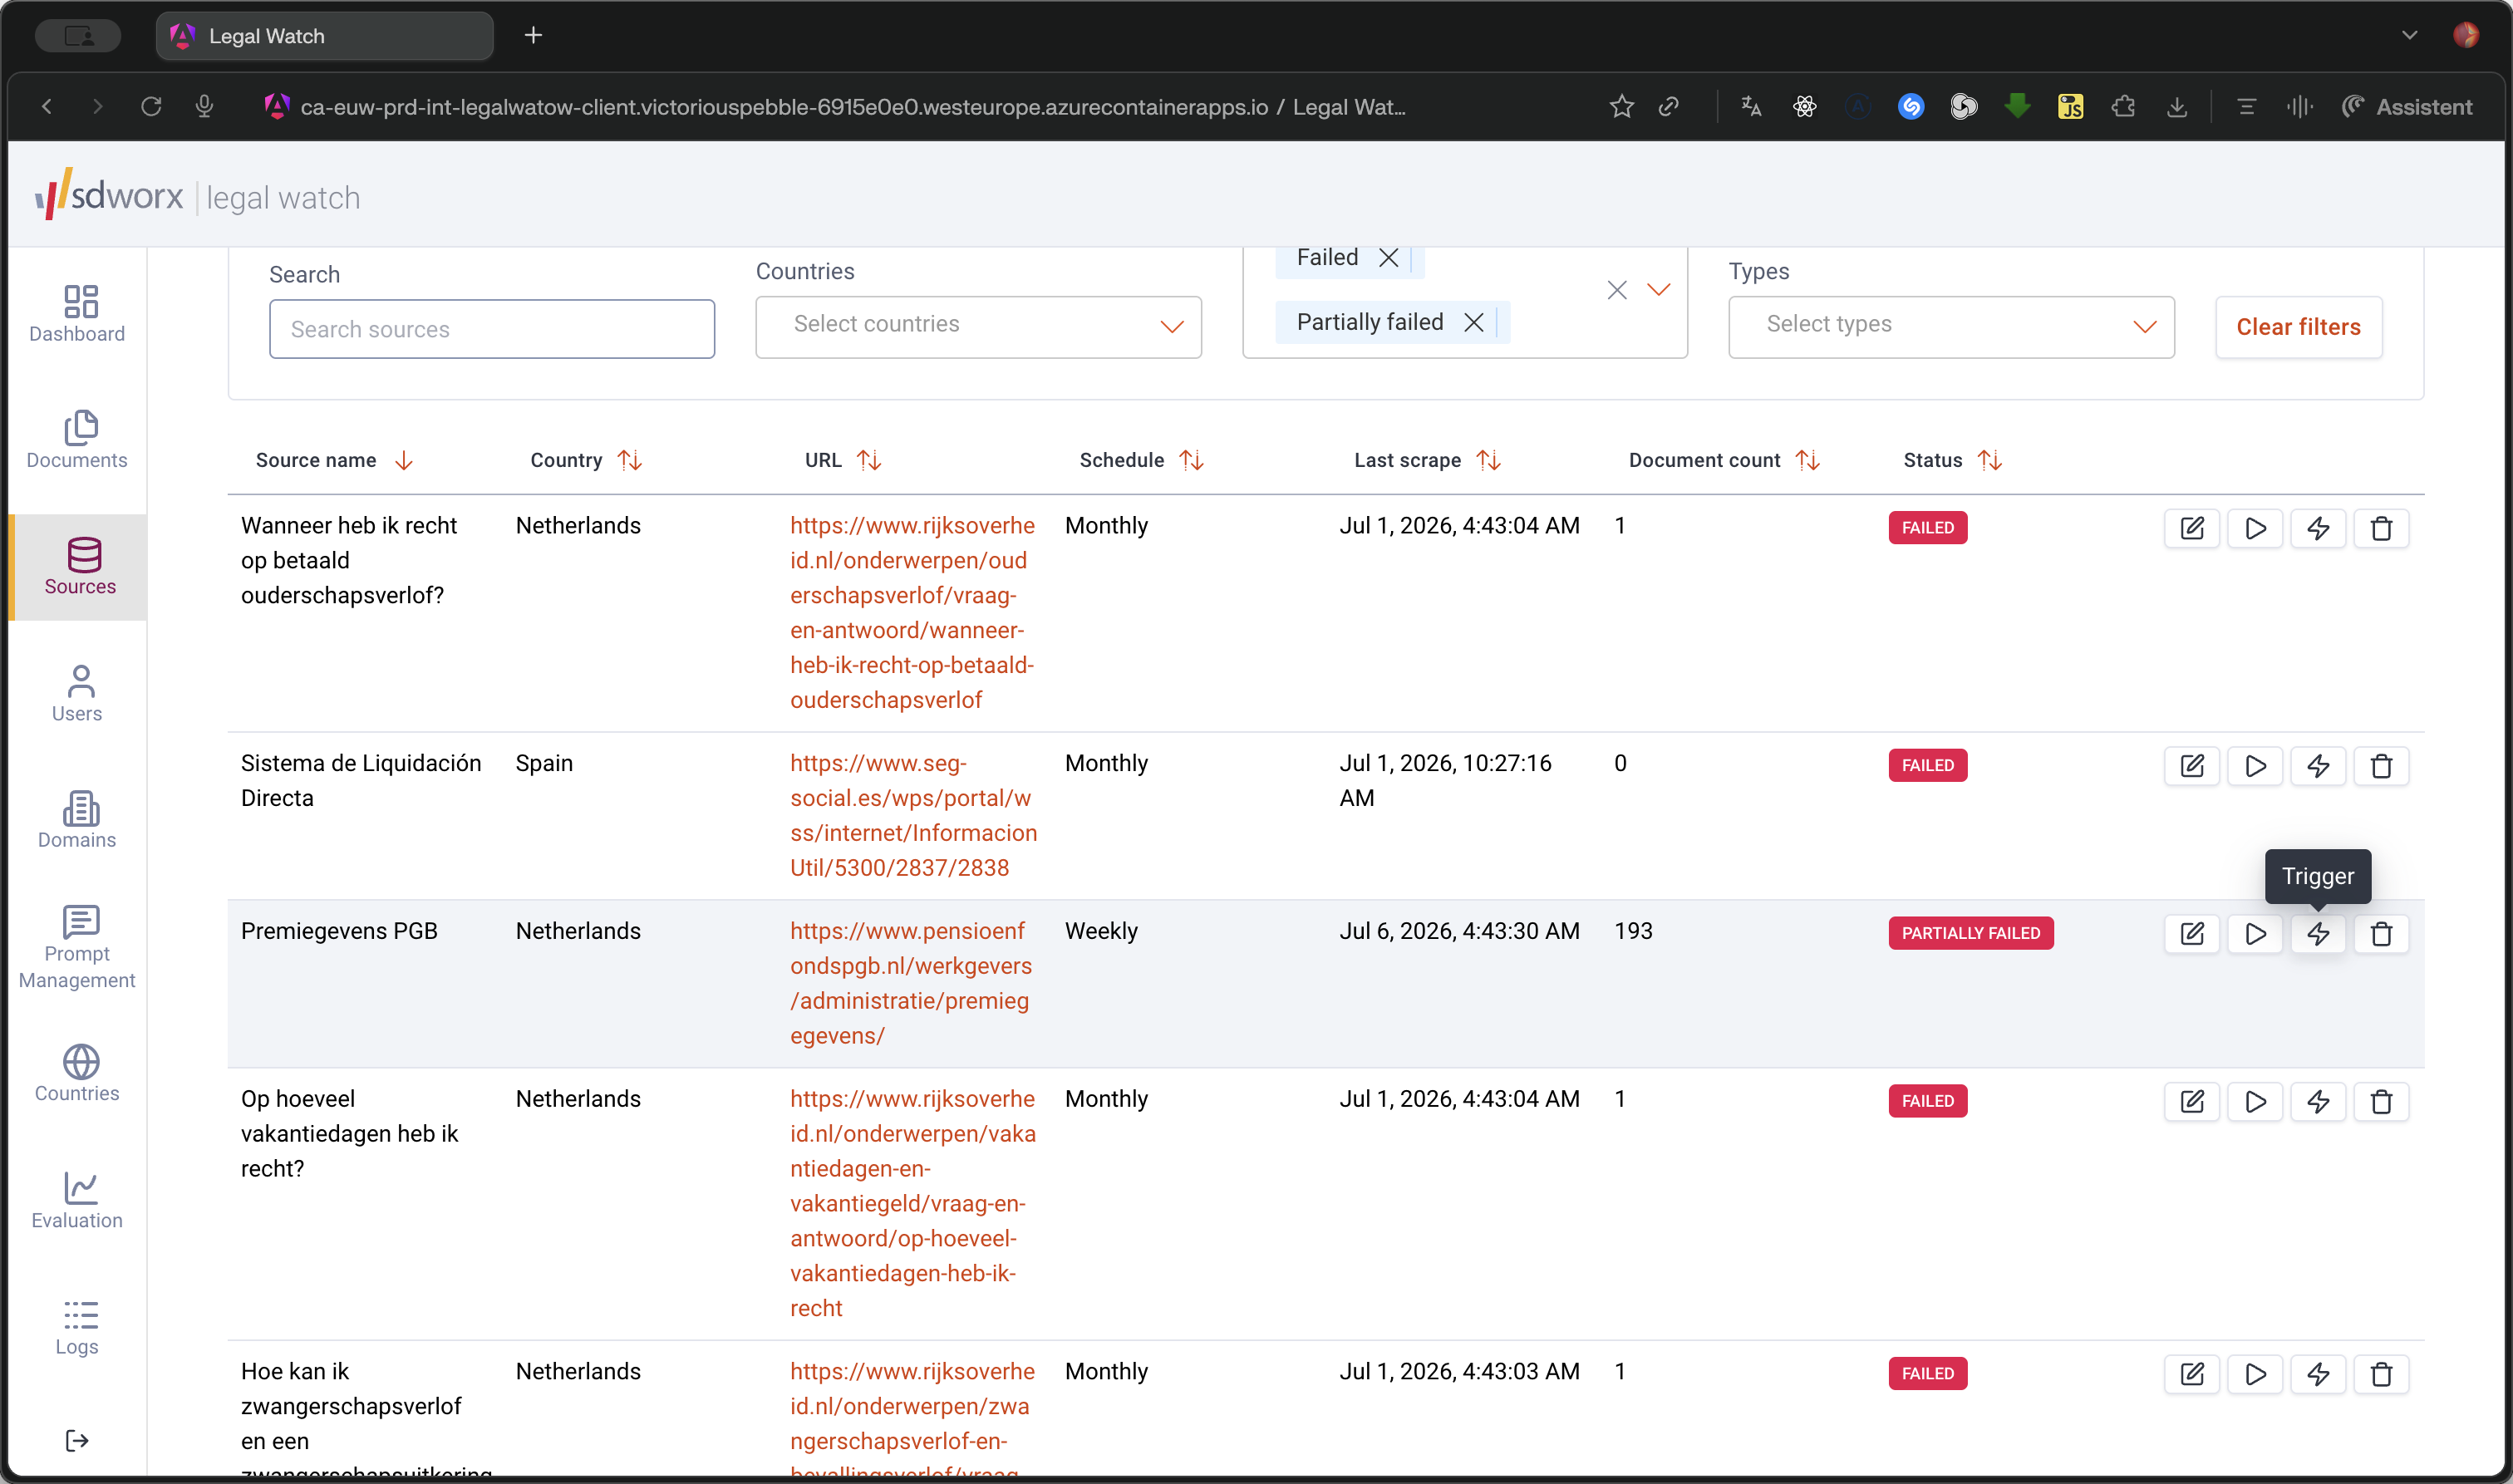This screenshot has width=2513, height=1484.
Task: Remove the Partially failed filter chip
Action: [1473, 322]
